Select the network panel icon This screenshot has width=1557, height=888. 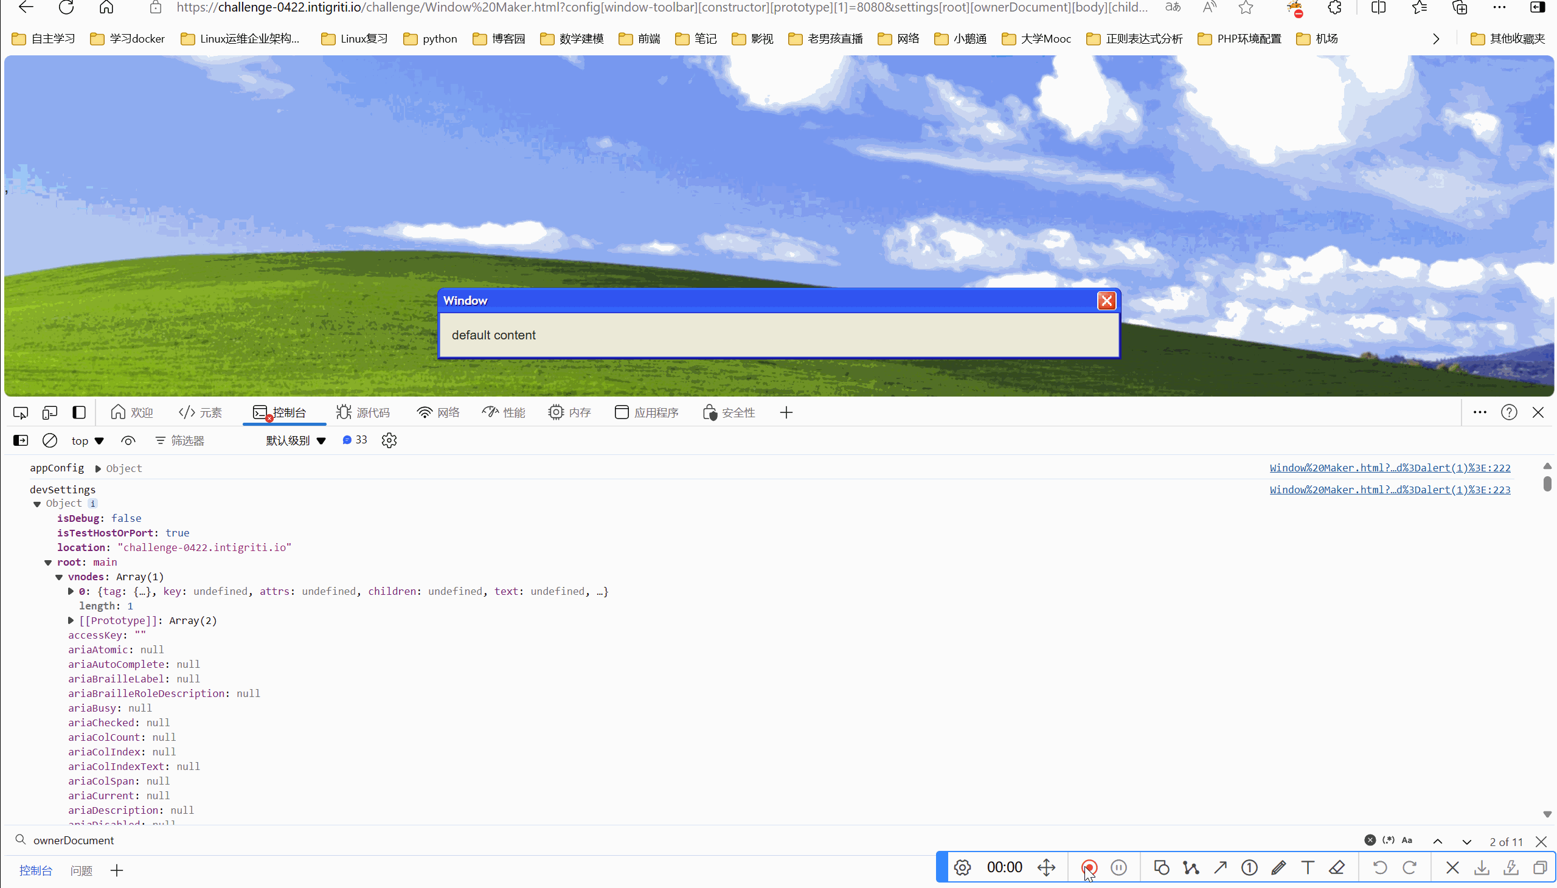[425, 412]
